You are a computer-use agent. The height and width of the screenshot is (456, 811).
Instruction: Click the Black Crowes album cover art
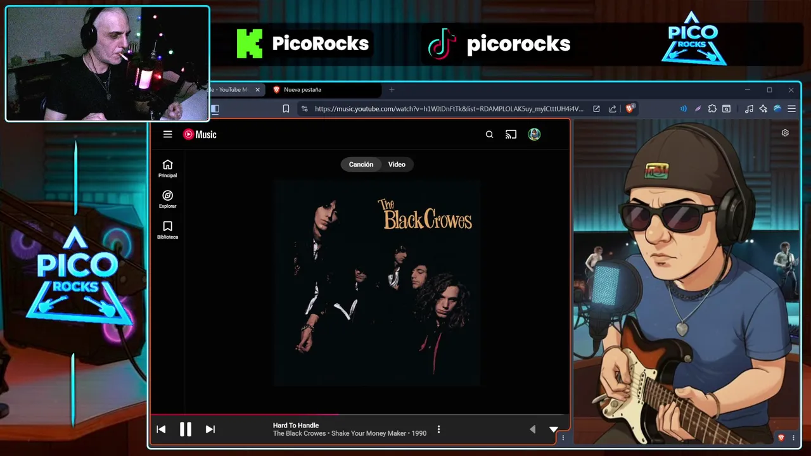tap(378, 283)
